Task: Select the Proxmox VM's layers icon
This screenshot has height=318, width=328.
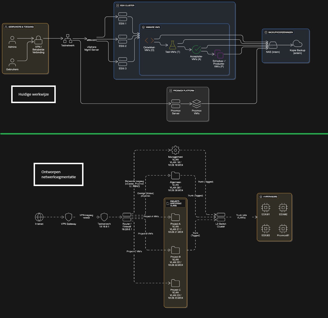Action: click(196, 104)
